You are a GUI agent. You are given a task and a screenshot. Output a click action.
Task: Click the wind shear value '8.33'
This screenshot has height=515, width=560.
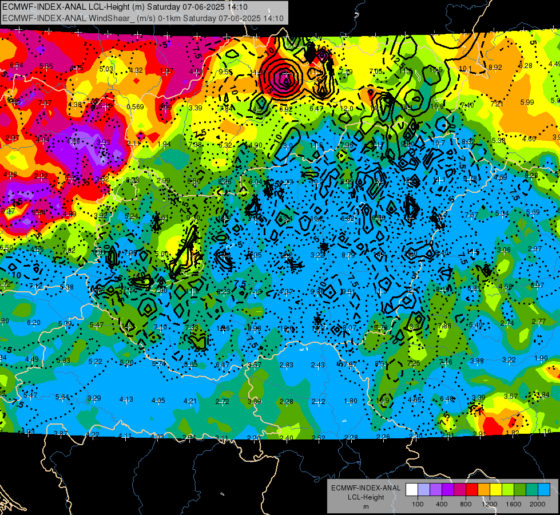(x=133, y=180)
